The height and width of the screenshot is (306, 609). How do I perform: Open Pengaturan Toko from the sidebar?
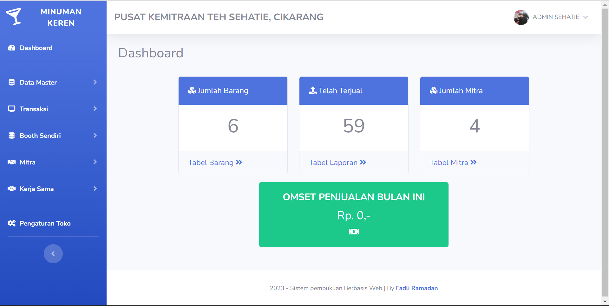pyautogui.click(x=45, y=223)
